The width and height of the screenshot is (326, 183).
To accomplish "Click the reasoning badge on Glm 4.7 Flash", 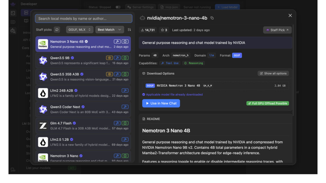I will pos(125,123).
